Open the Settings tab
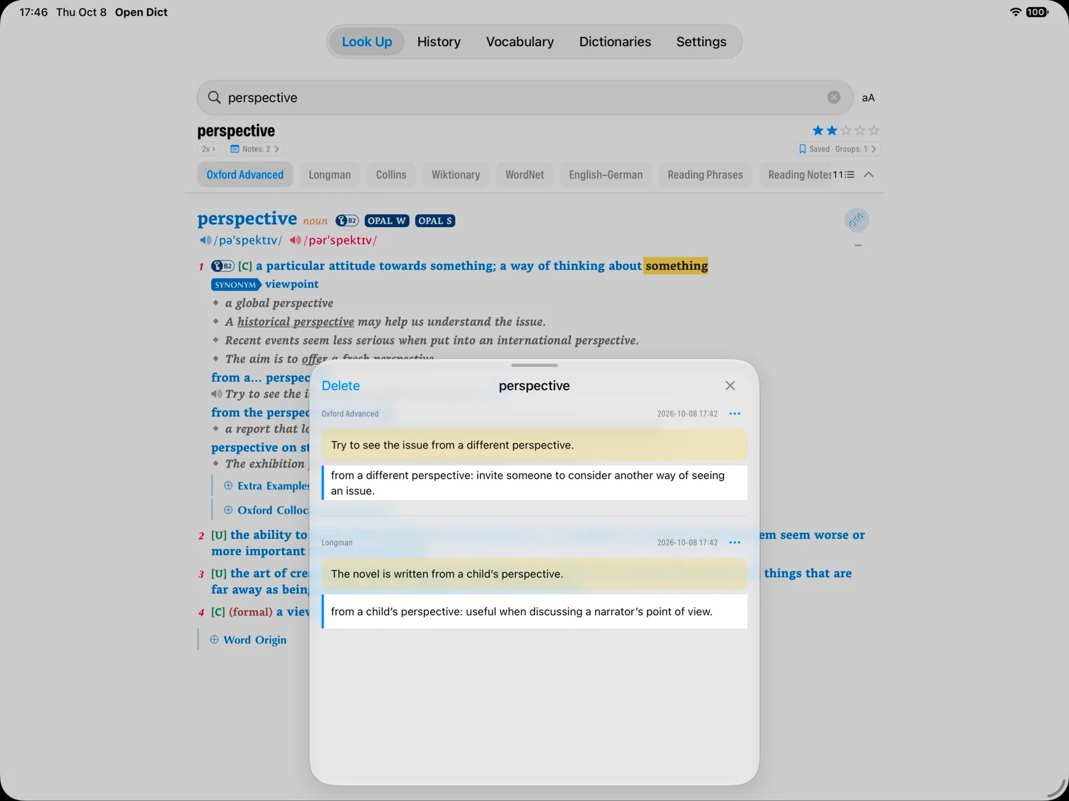The image size is (1069, 801). [x=701, y=42]
